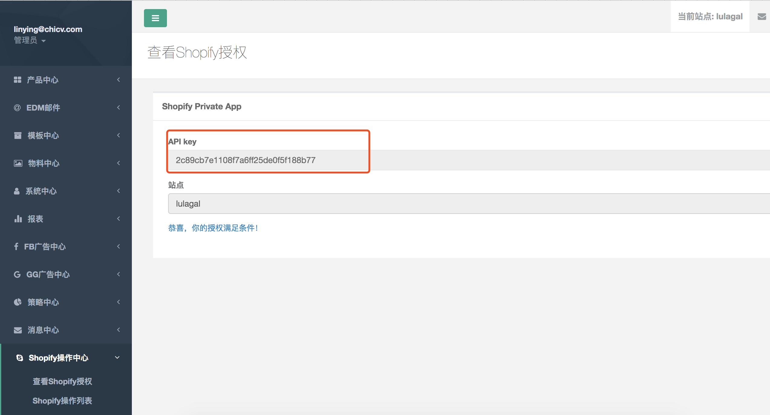Screen dimensions: 770x415
Task: Open the FB广告中心 menu
Action: 66,246
